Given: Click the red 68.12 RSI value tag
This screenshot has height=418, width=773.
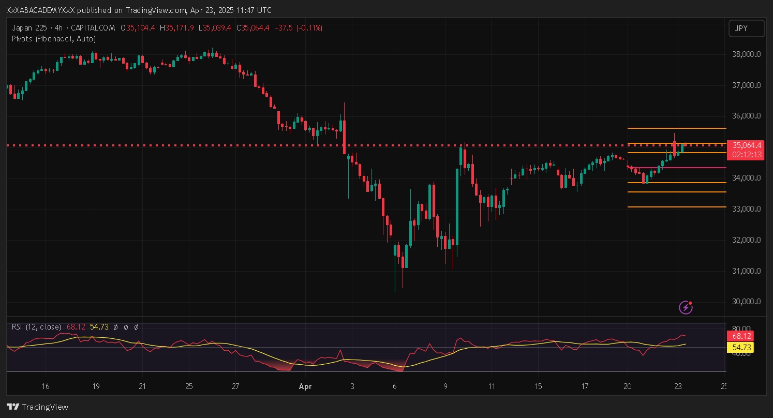Looking at the screenshot, I should (742, 336).
